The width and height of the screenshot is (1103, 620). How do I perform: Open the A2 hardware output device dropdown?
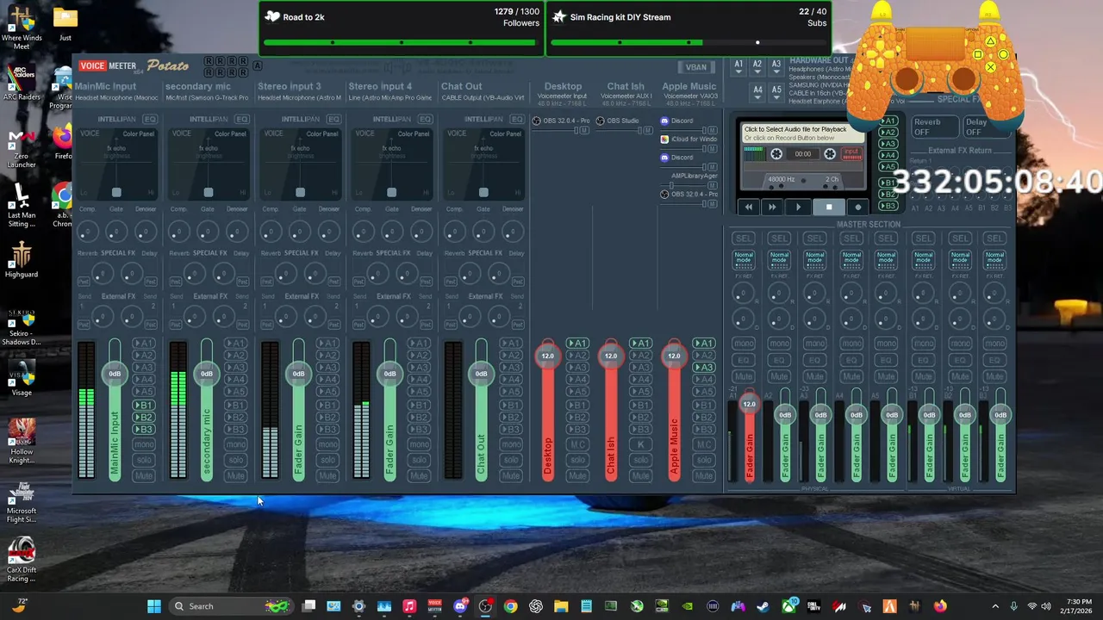[x=757, y=67]
